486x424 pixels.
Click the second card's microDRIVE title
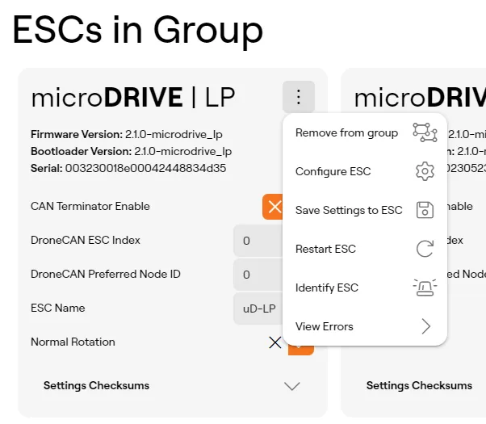pos(420,98)
